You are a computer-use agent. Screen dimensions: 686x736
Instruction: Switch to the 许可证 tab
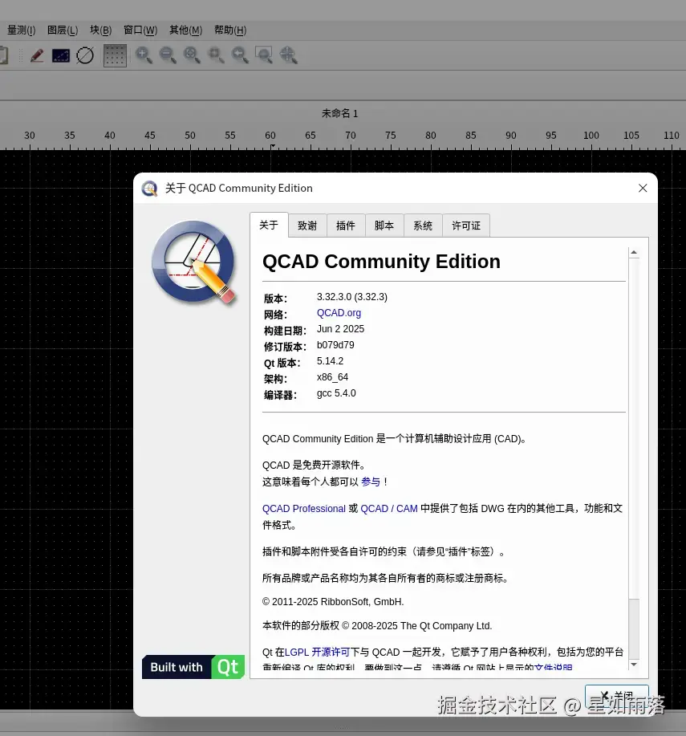coord(465,226)
